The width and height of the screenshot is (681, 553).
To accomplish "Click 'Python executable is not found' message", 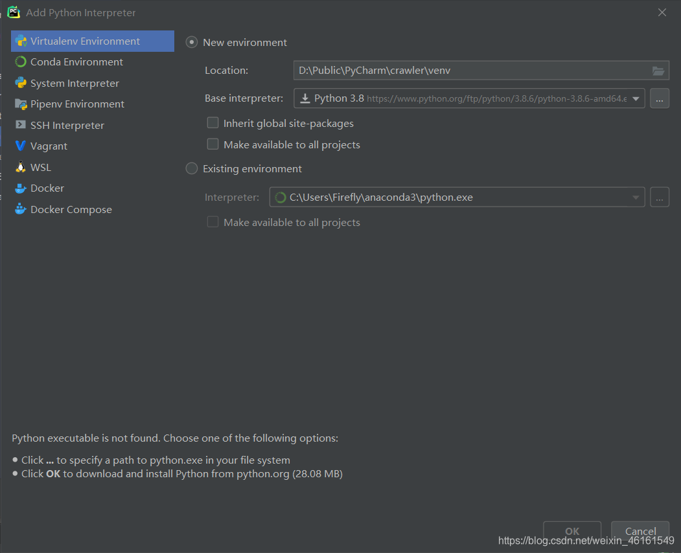I will coord(175,438).
